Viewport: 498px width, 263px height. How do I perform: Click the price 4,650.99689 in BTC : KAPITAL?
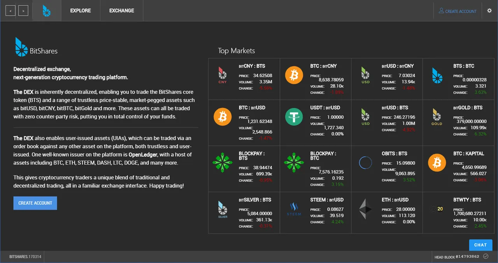[474, 167]
